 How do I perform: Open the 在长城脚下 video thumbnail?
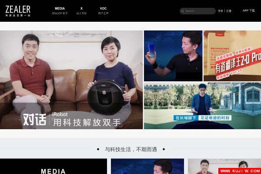pyautogui.click(x=203, y=106)
